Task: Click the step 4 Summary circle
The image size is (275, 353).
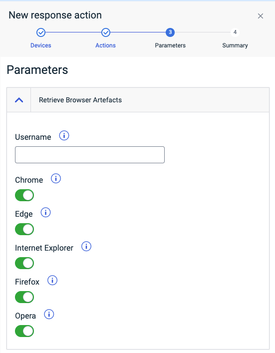Action: tap(235, 32)
